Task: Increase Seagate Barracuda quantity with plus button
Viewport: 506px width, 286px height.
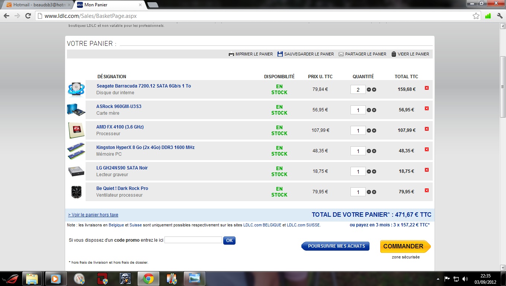Action: click(x=374, y=89)
